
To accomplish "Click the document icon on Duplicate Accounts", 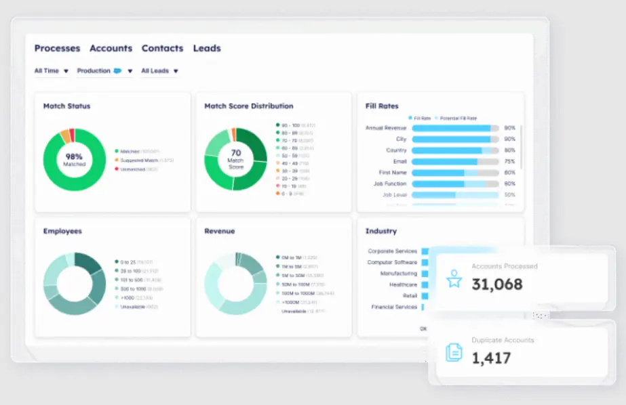I will pyautogui.click(x=454, y=352).
